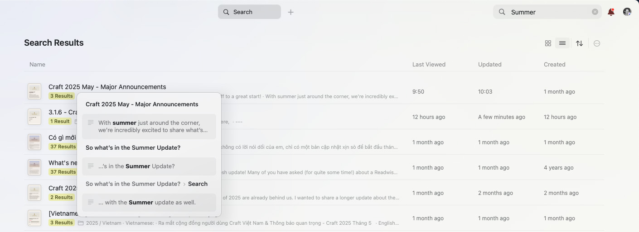Click the 9:50 last viewed value
This screenshot has height=232, width=639.
418,92
